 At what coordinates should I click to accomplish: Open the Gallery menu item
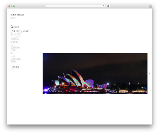15,27
